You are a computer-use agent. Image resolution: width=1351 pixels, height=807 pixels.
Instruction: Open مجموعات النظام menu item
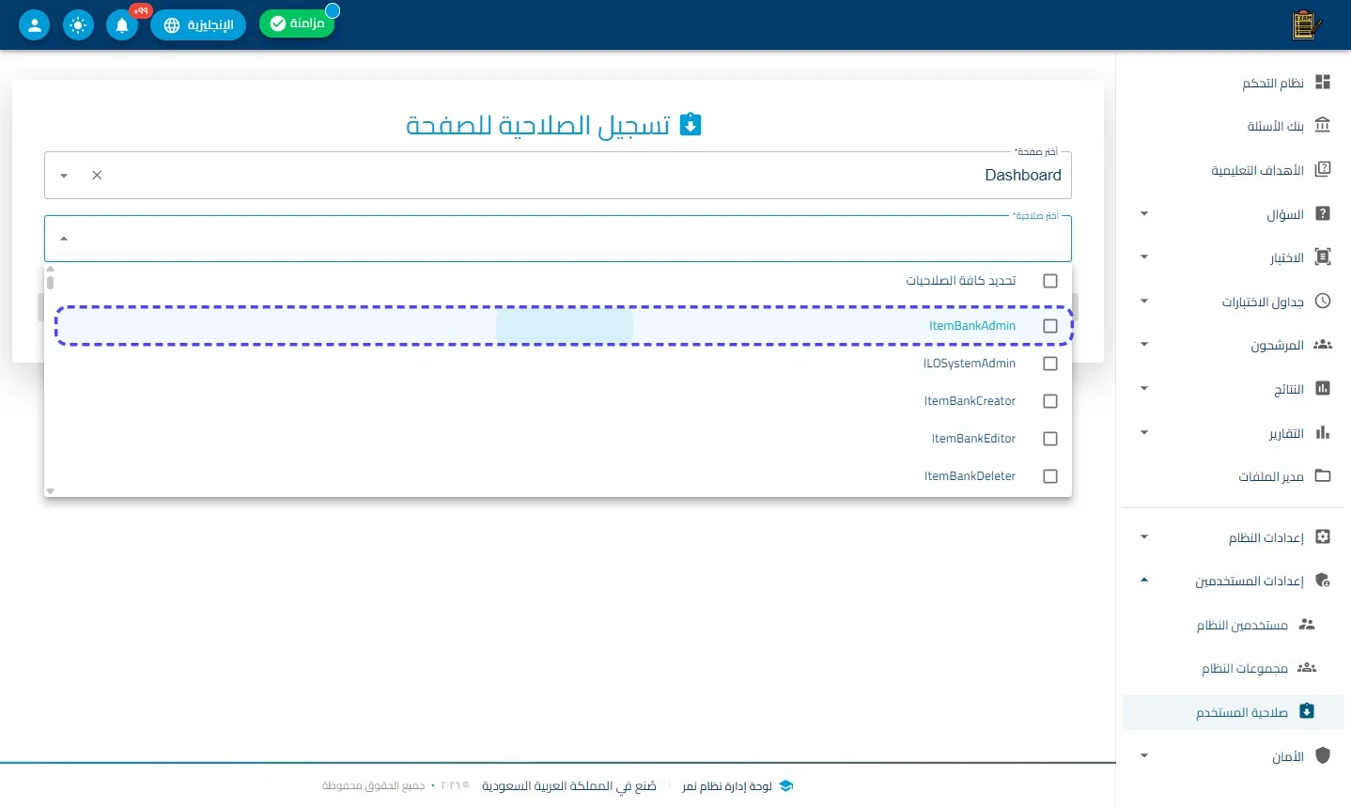click(1234, 668)
